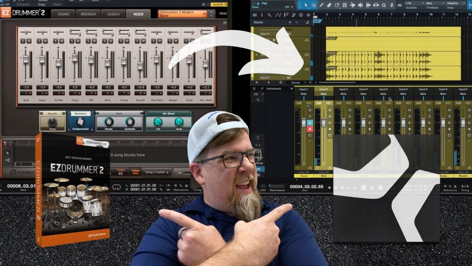Click the Follow Host button
The image size is (472, 266).
tap(136, 172)
